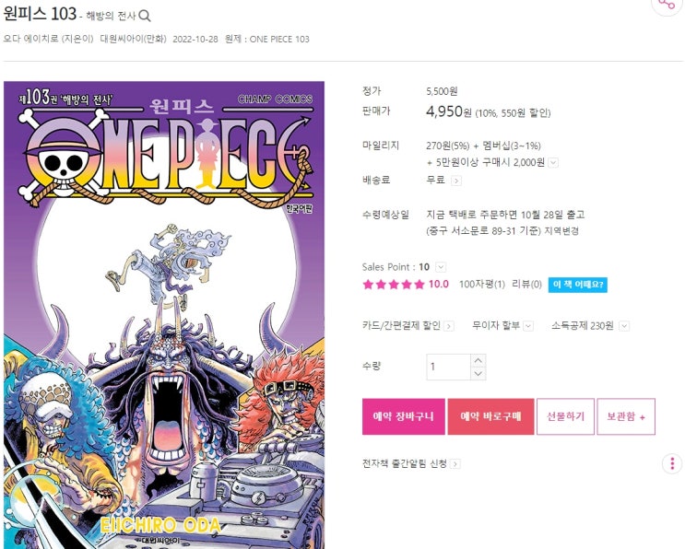The width and height of the screenshot is (685, 549).
Task: Click the 선물하기 button
Action: [x=565, y=416]
